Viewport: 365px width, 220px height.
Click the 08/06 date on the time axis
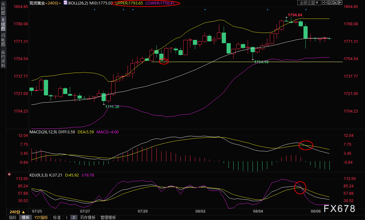(316, 211)
